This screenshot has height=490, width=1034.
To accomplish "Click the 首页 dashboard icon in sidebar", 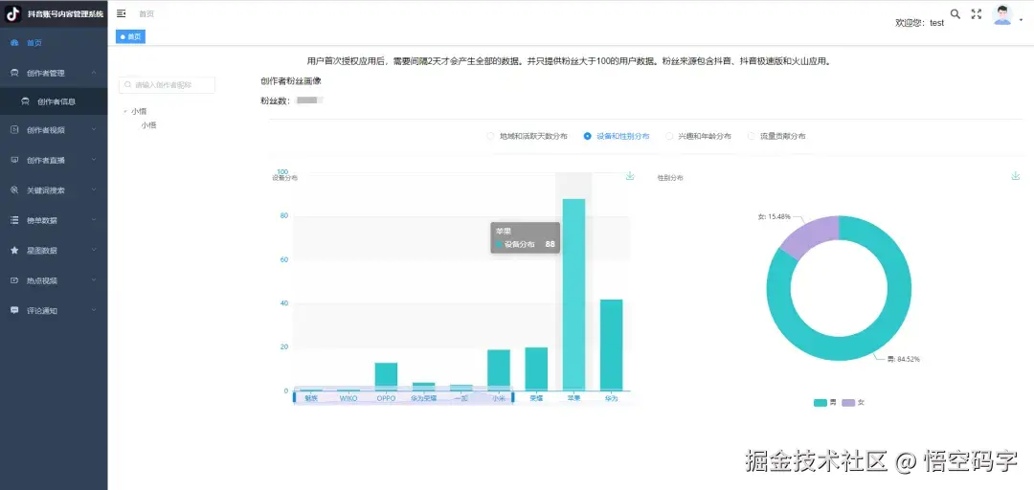I will pyautogui.click(x=14, y=43).
